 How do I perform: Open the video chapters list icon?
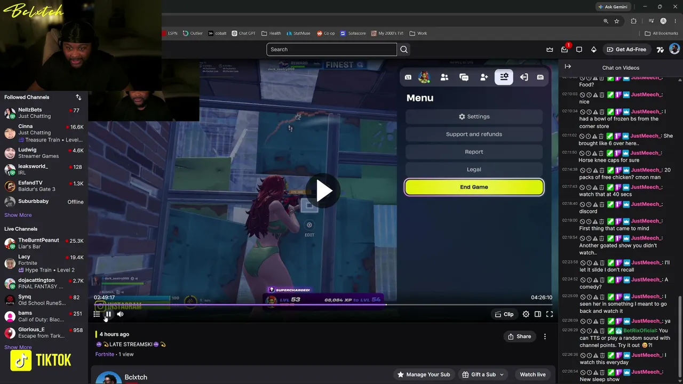pos(97,314)
